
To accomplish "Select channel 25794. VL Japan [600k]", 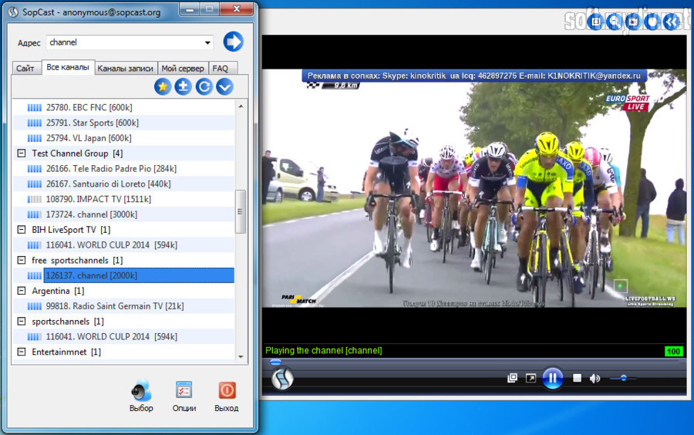I will pyautogui.click(x=124, y=138).
